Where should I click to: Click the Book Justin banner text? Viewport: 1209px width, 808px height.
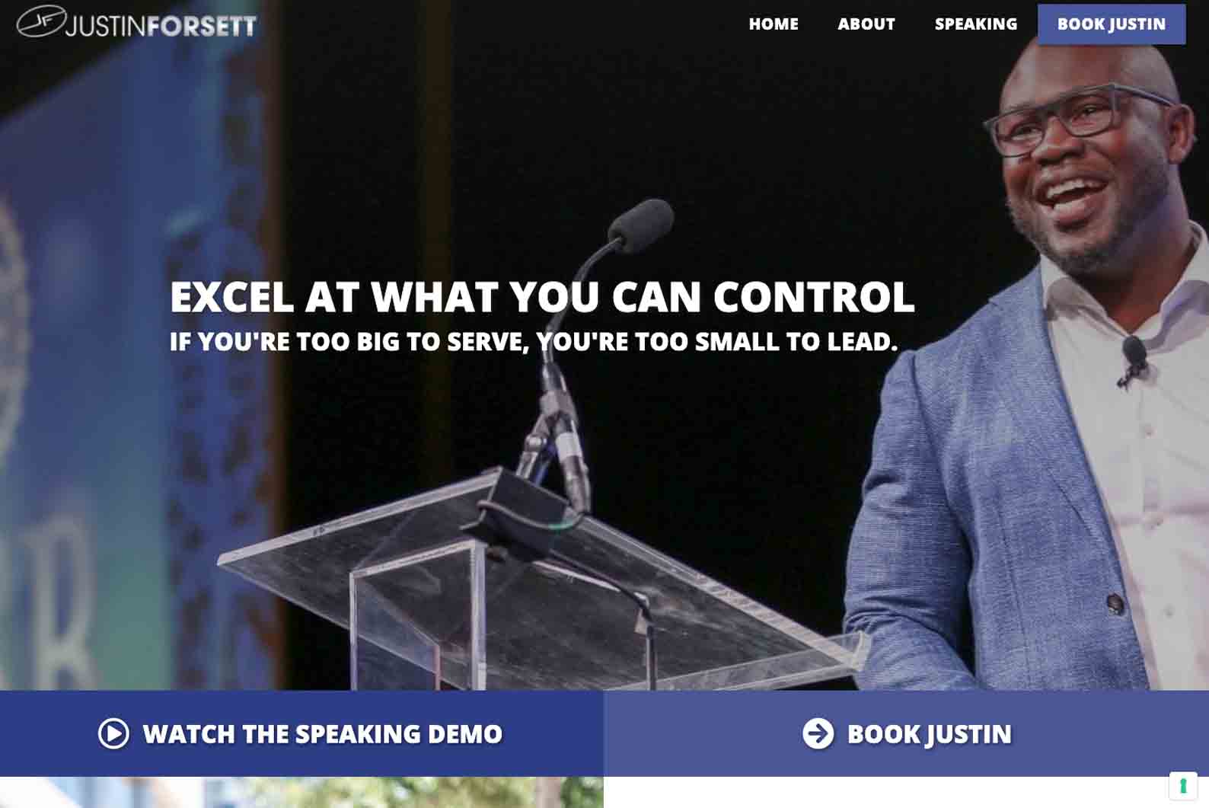930,734
